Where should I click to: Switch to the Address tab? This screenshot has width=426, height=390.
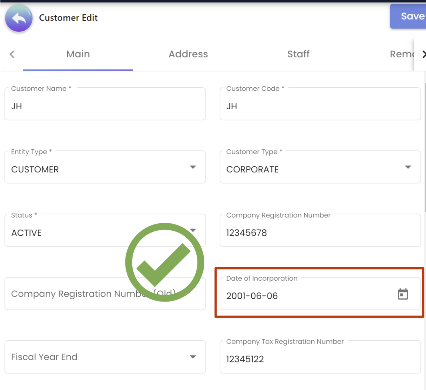point(188,54)
